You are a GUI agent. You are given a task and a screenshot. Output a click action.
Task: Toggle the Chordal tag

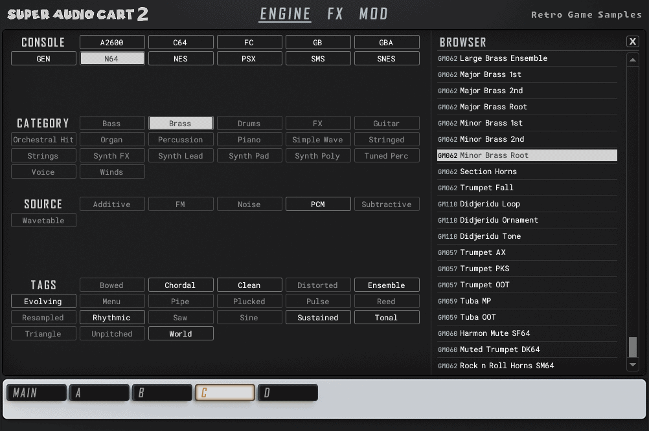[x=181, y=285]
